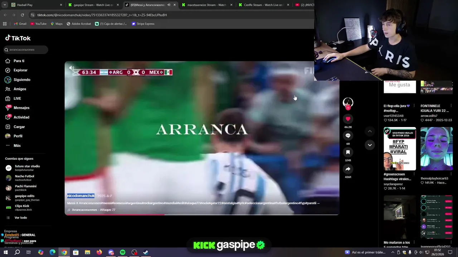The width and height of the screenshot is (458, 257).
Task: Open Chrome apps grid icon
Action: tap(5, 24)
